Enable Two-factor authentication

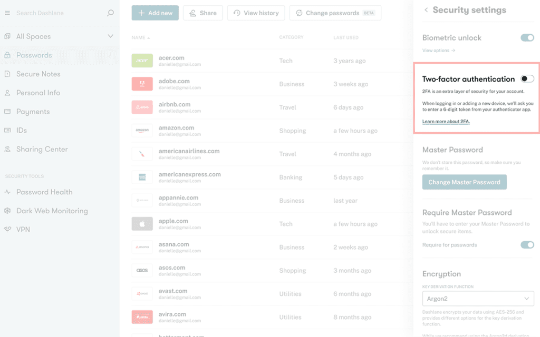pos(526,78)
